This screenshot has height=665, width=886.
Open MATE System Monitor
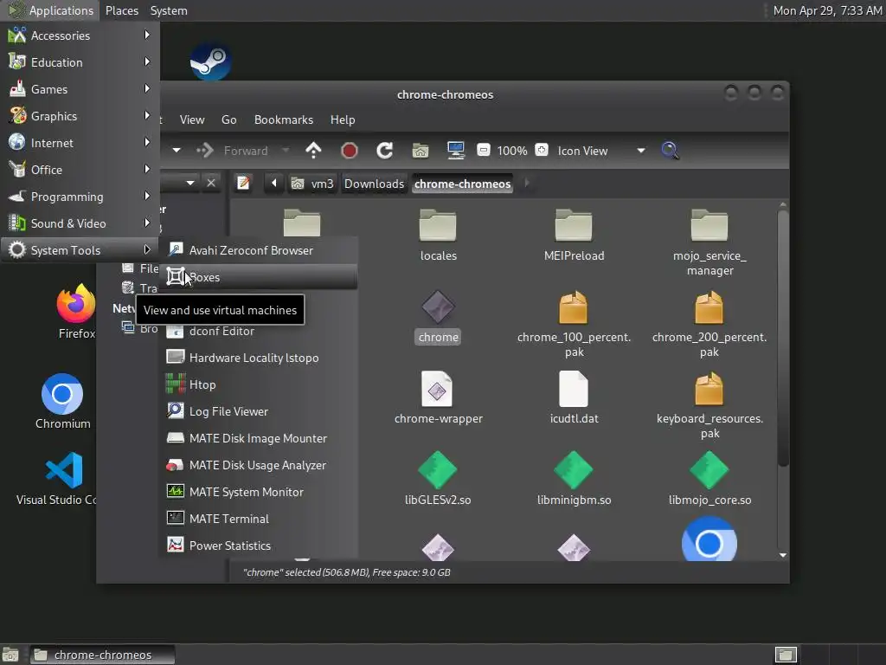tap(260, 492)
